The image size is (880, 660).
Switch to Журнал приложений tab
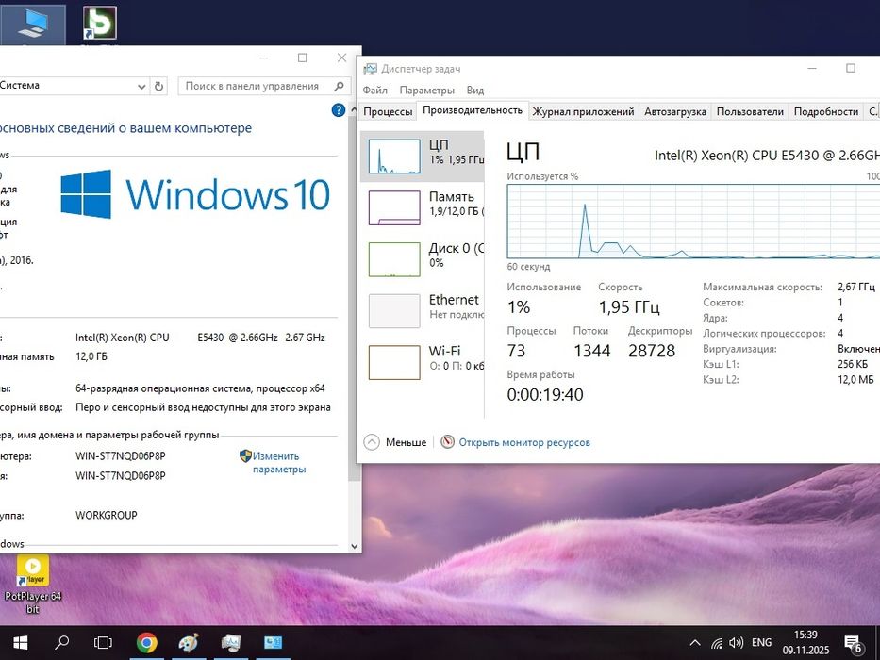point(583,111)
